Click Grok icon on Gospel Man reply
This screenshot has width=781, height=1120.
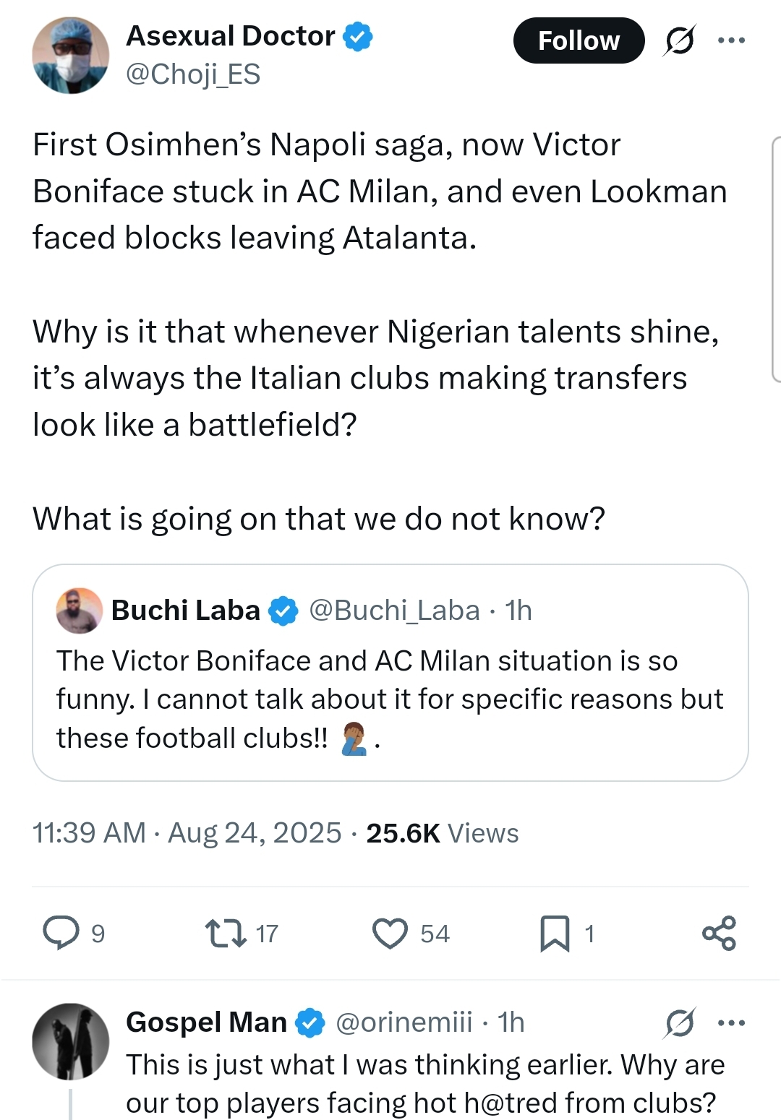tap(680, 1022)
